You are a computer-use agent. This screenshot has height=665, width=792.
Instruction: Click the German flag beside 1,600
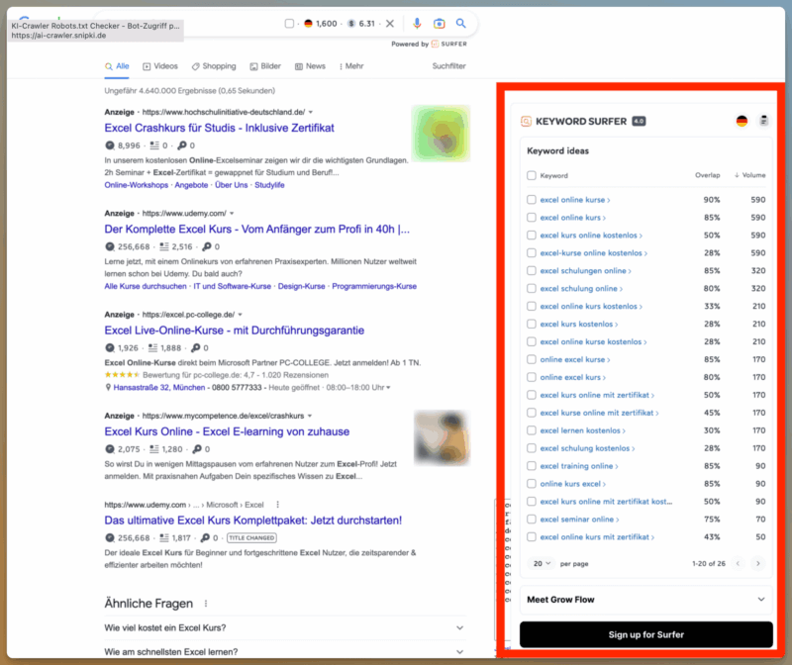coord(308,24)
